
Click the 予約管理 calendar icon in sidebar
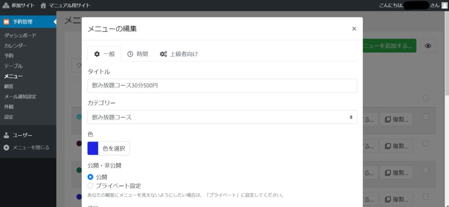tap(6, 22)
